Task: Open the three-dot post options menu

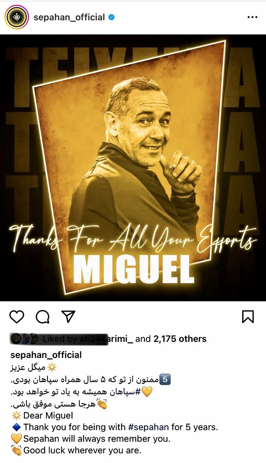Action: coord(252,17)
